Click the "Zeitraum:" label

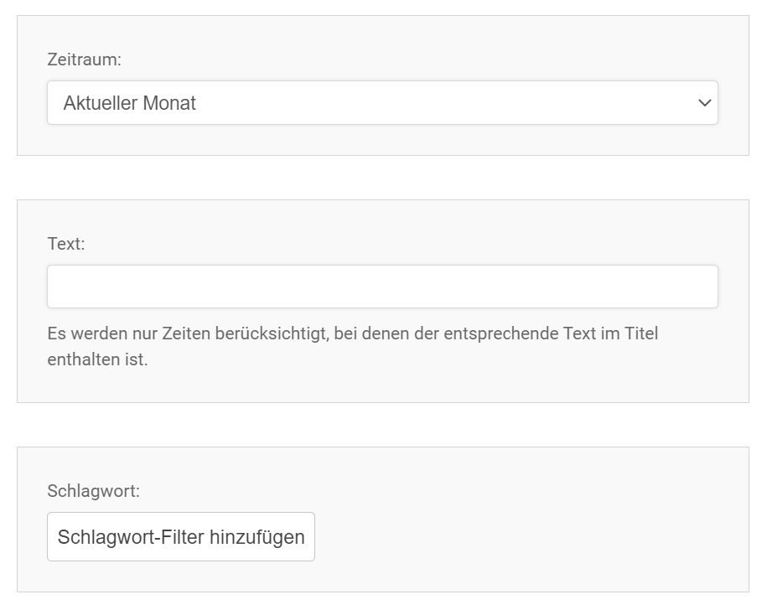tap(85, 59)
